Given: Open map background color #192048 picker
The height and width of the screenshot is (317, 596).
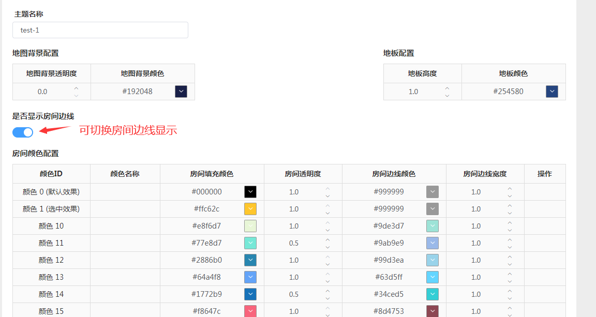Looking at the screenshot, I should (181, 92).
